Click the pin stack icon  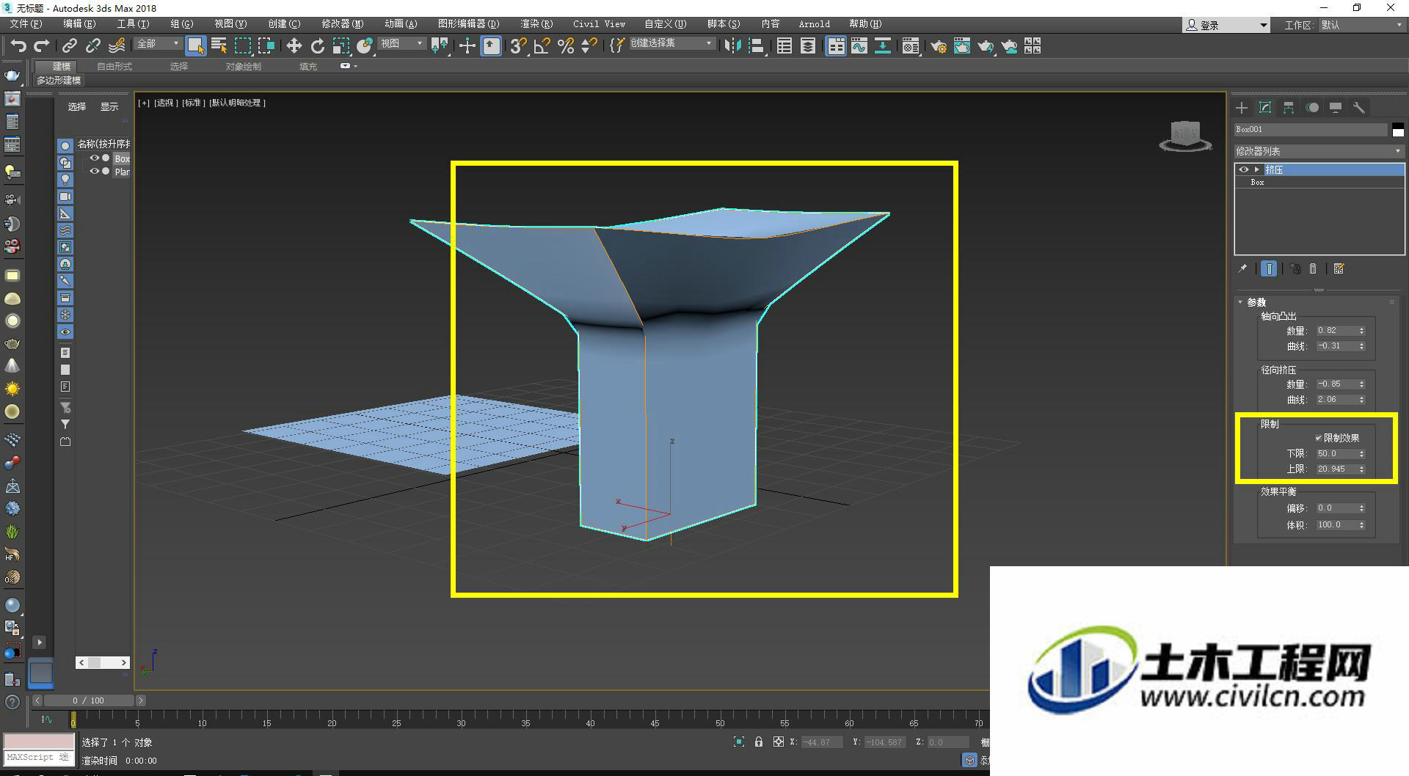point(1242,269)
